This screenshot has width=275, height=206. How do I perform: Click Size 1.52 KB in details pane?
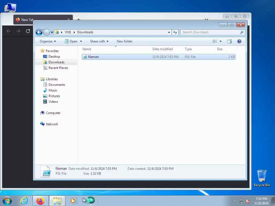(x=92, y=174)
